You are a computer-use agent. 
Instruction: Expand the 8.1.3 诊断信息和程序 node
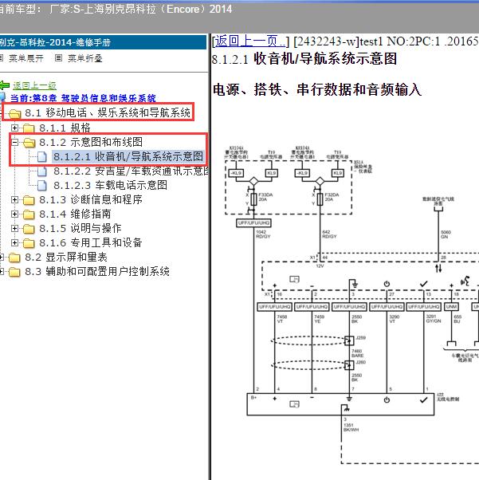[14, 199]
